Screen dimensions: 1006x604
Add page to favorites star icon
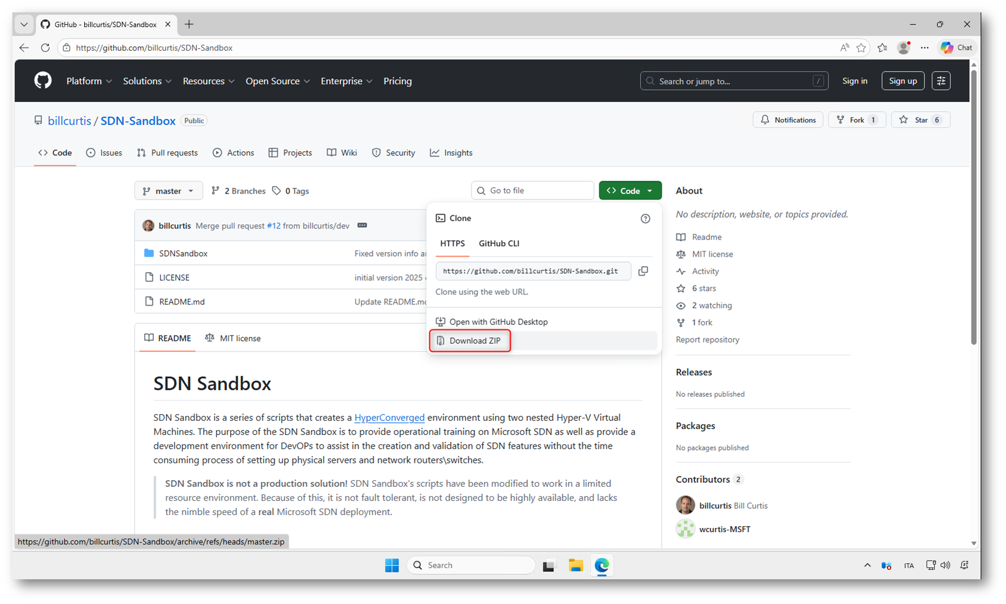(861, 48)
